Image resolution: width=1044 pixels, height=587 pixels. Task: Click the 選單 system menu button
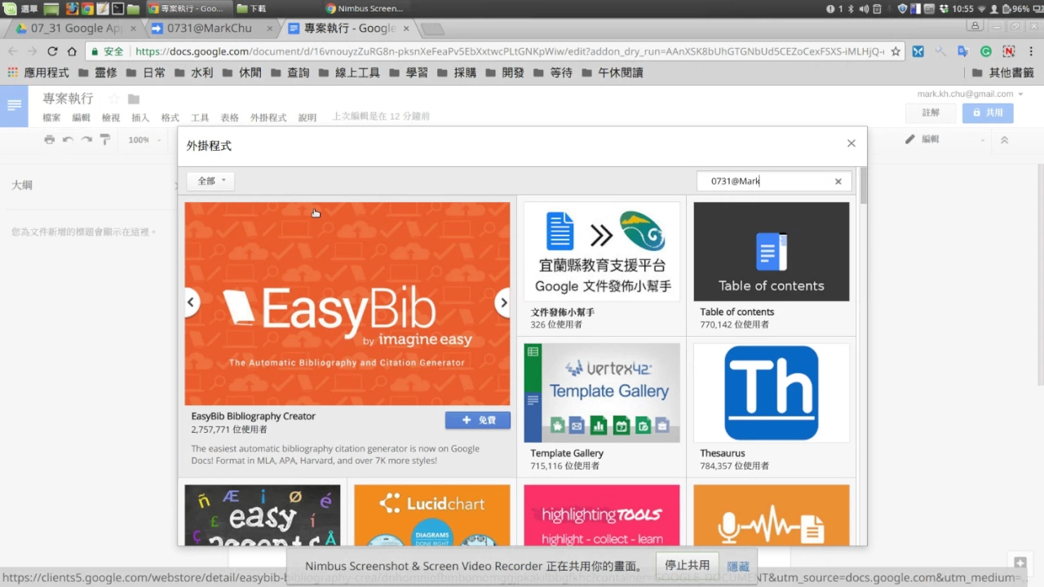coord(20,8)
